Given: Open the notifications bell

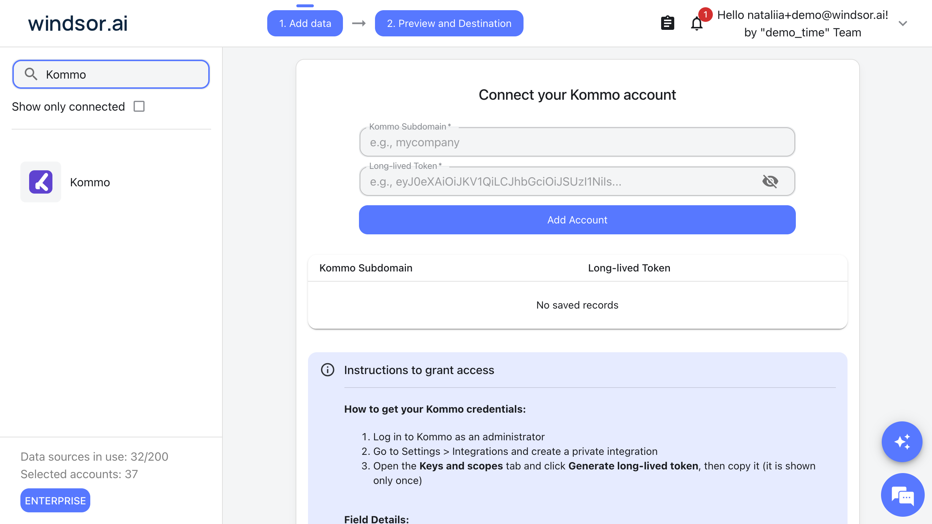Looking at the screenshot, I should pos(697,23).
